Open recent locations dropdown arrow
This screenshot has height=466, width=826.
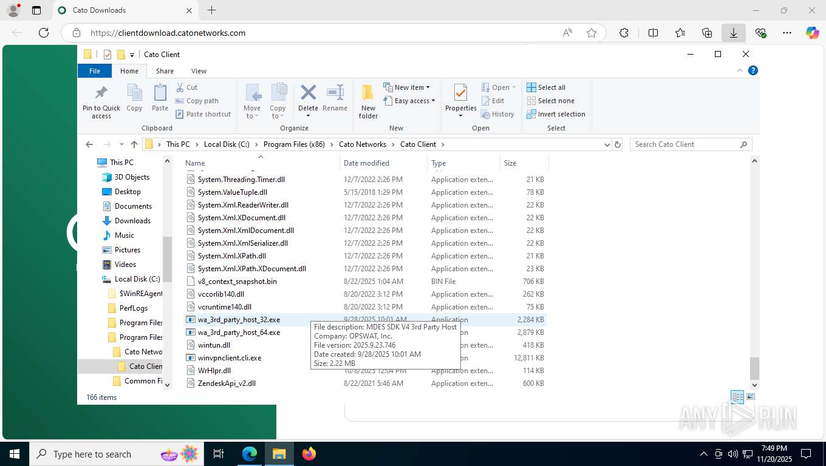[x=121, y=144]
